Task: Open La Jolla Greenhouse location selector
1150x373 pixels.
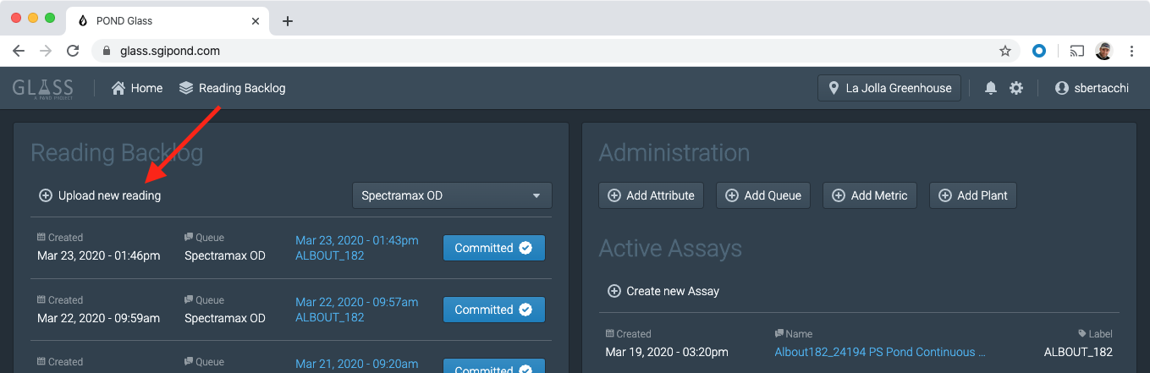Action: 889,88
